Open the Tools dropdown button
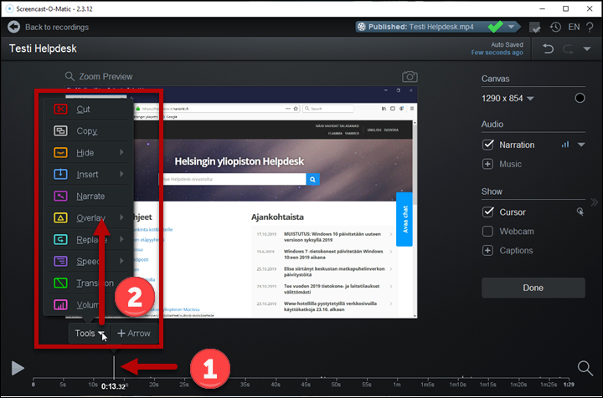The image size is (603, 398). (x=90, y=333)
